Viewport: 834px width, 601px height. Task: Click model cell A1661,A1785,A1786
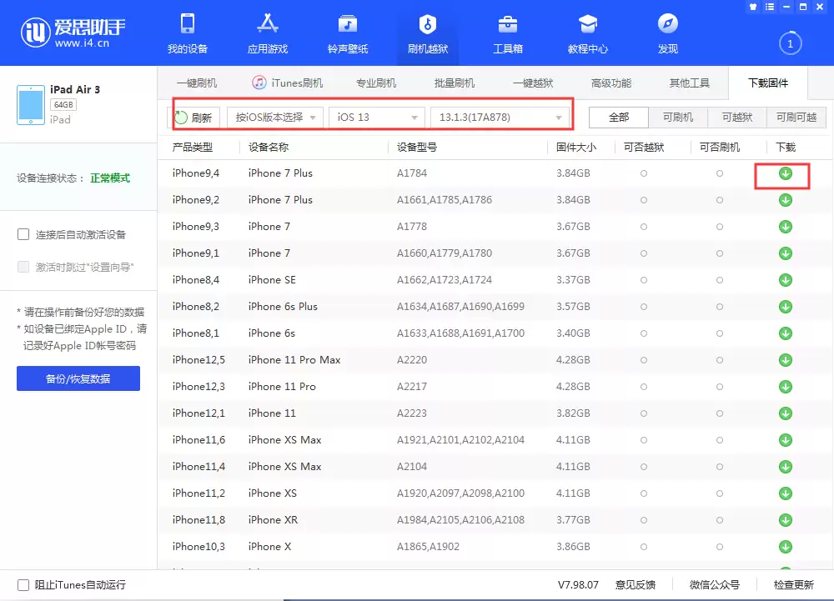coord(445,200)
